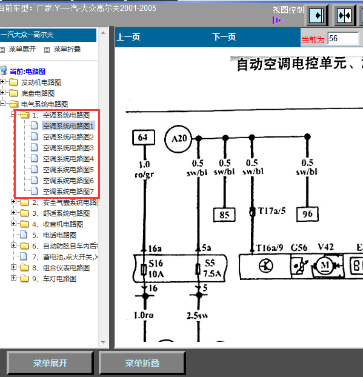Click the bottom 菜单折叠 button
The height and width of the screenshot is (377, 363).
(142, 363)
